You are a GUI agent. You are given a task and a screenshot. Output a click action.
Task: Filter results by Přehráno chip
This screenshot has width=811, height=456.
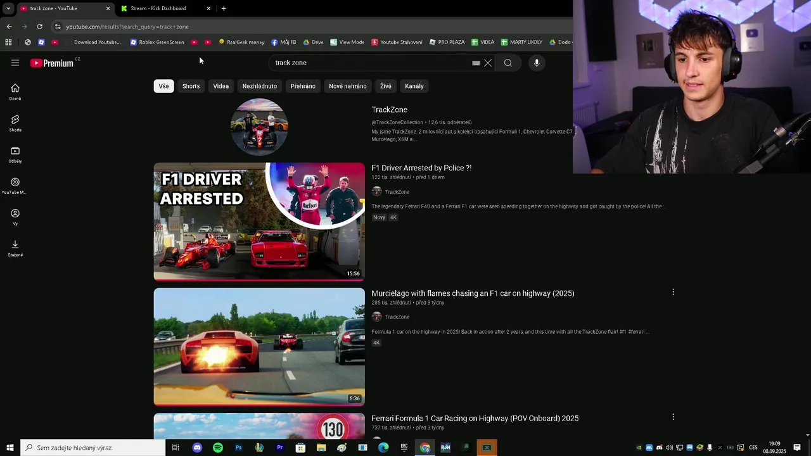[303, 86]
